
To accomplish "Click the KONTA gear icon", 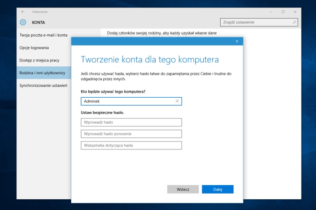I will click(23, 22).
